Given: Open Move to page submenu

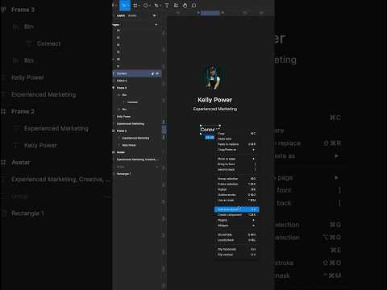Looking at the screenshot, I should click(x=236, y=159).
